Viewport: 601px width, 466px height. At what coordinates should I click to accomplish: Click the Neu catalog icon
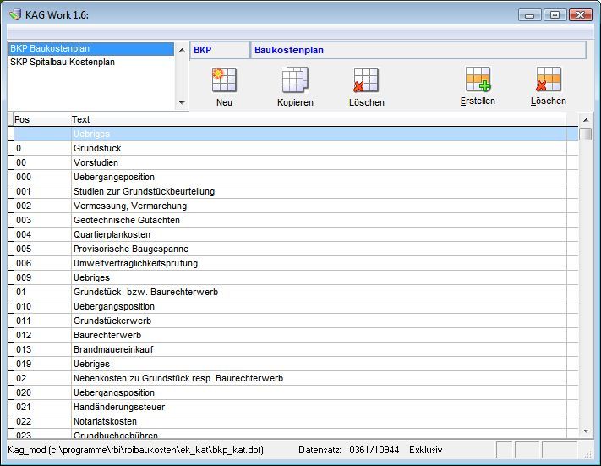224,79
